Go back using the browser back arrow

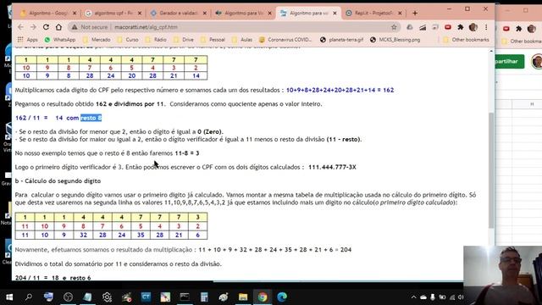click(x=20, y=27)
